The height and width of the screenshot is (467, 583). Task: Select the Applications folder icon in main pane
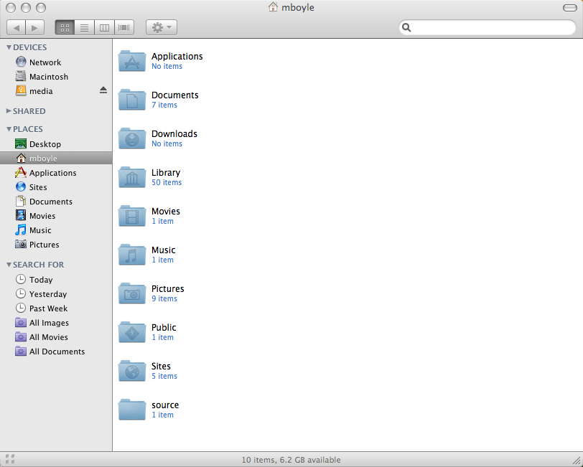(x=132, y=61)
